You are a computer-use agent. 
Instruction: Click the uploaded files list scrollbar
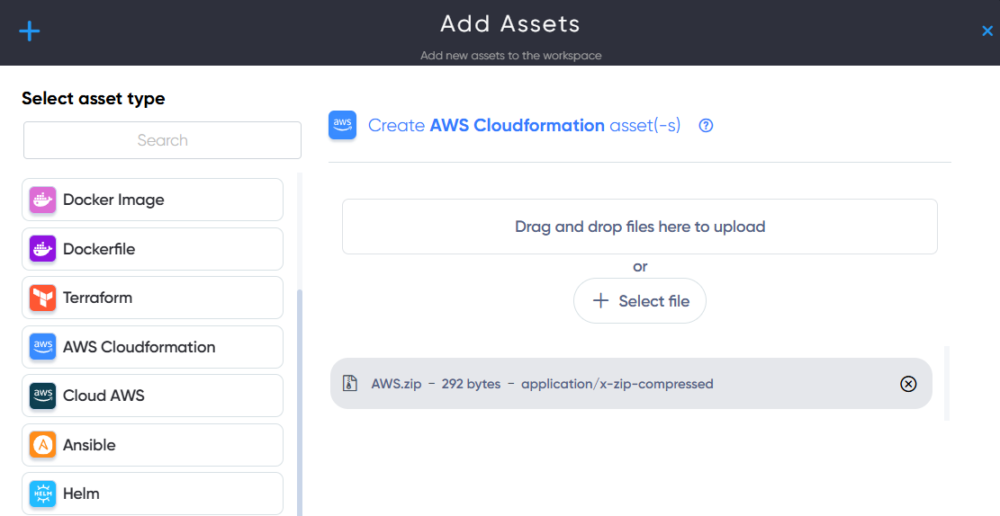click(946, 384)
